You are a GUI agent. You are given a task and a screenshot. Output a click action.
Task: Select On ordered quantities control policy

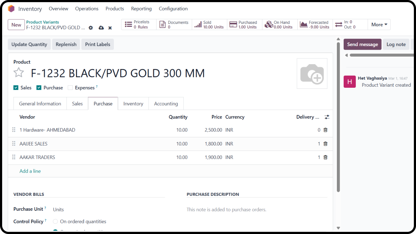(55, 222)
